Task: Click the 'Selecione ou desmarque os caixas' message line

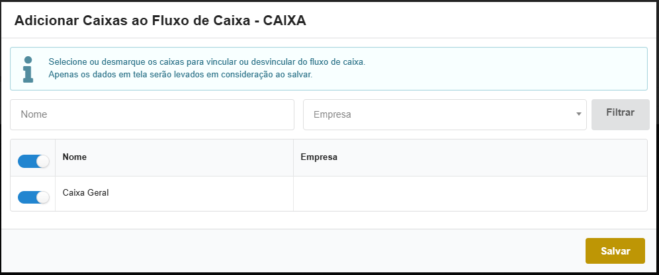Action: pos(206,62)
